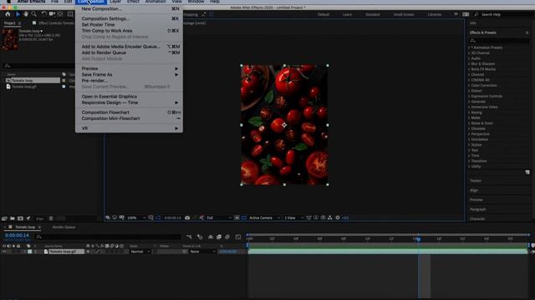
Task: Open the 1 View layout dropdown
Action: click(293, 217)
